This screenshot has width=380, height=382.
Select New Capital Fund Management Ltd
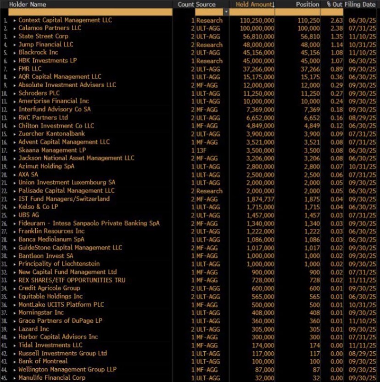coord(68,272)
